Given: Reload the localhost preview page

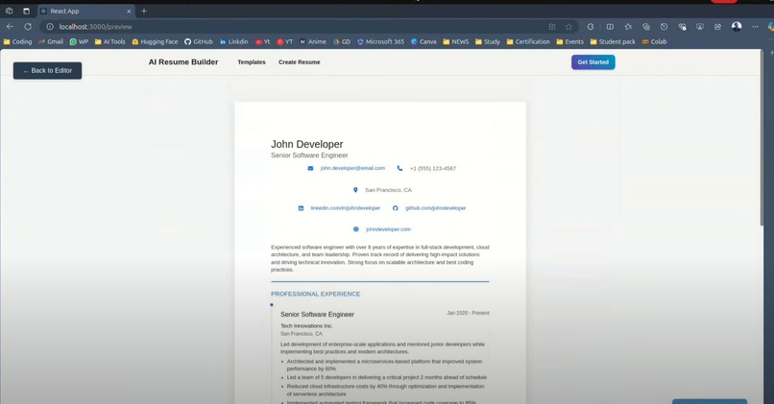Looking at the screenshot, I should pos(28,27).
